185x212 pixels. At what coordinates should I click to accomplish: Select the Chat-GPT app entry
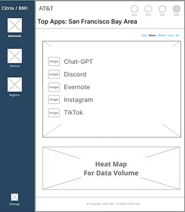78,62
